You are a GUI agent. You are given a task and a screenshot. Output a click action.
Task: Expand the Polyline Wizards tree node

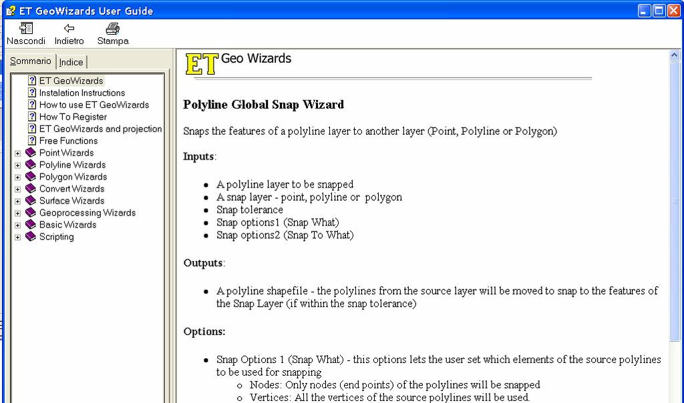pyautogui.click(x=17, y=165)
